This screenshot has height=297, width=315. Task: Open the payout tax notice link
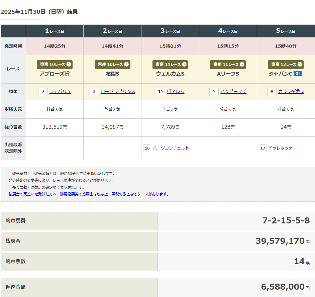tap(89, 194)
